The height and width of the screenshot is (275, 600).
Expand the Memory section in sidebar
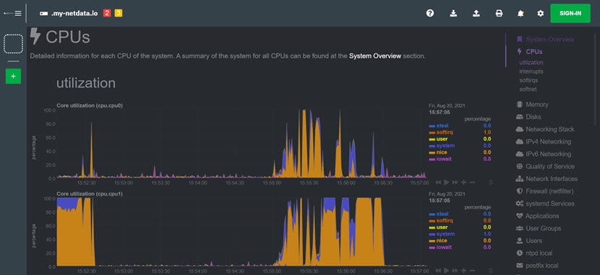tap(536, 104)
